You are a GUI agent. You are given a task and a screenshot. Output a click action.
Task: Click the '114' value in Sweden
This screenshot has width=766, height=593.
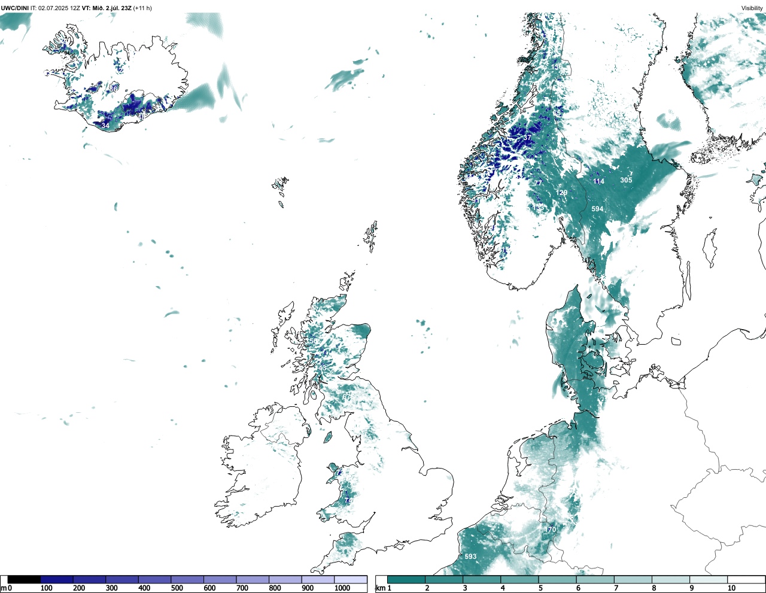[598, 181]
